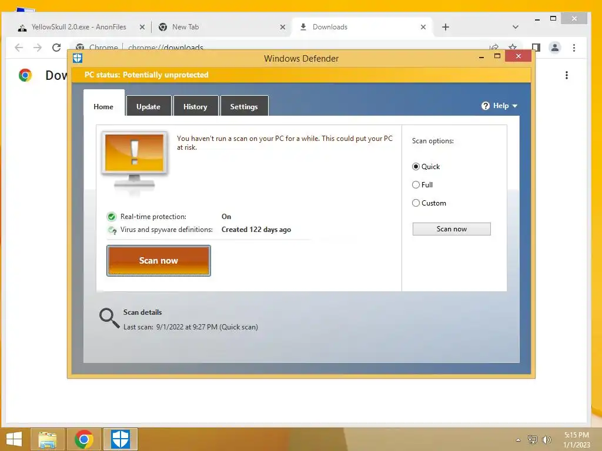Click the Windows Defender shield title icon
Image resolution: width=602 pixels, height=451 pixels.
(78, 58)
